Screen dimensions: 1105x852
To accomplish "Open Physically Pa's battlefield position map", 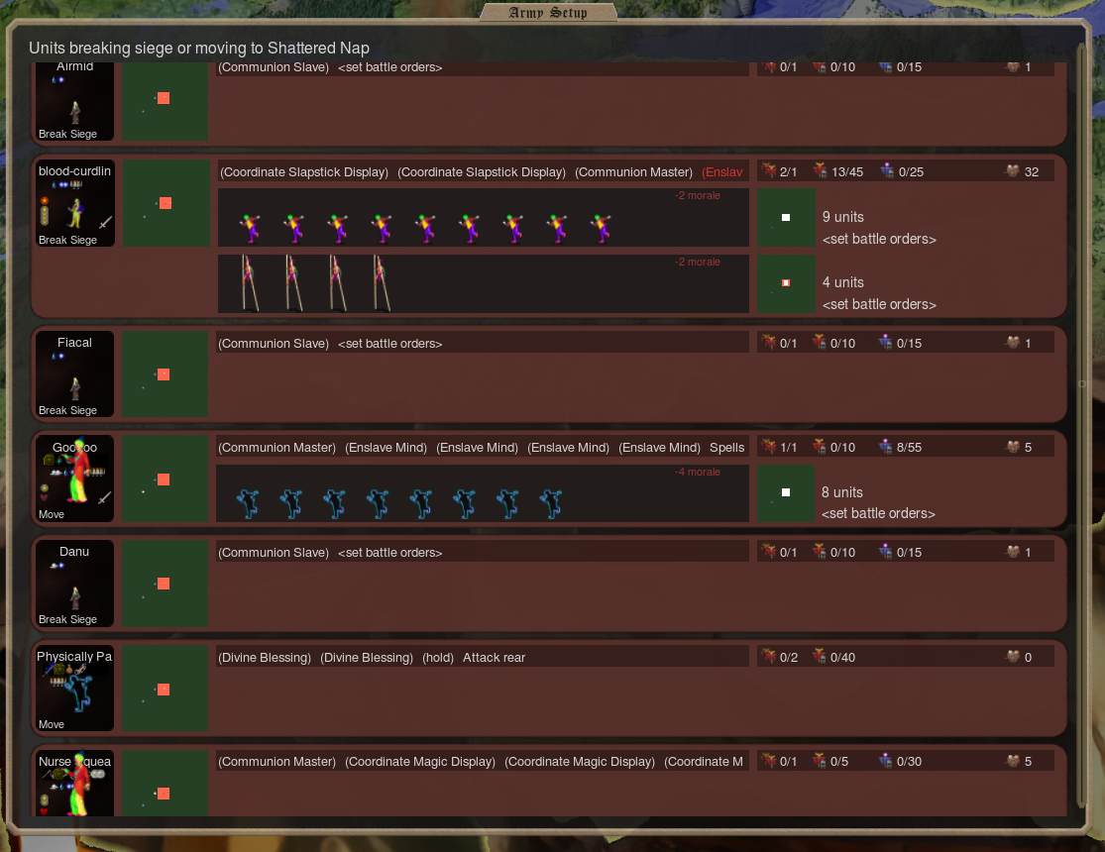I will coord(165,689).
